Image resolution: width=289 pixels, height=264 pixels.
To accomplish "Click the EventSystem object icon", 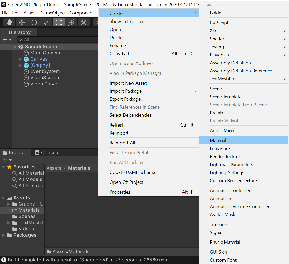I will tap(26, 72).
